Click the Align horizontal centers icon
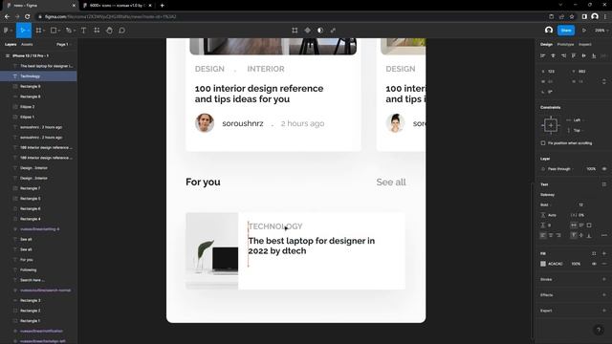The height and width of the screenshot is (344, 612). pyautogui.click(x=553, y=55)
